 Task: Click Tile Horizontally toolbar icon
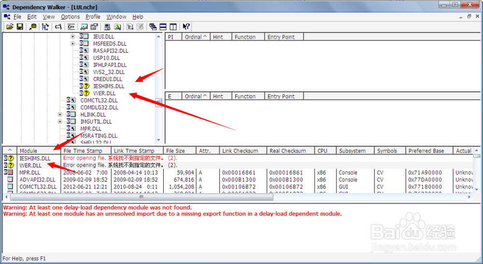[163, 27]
